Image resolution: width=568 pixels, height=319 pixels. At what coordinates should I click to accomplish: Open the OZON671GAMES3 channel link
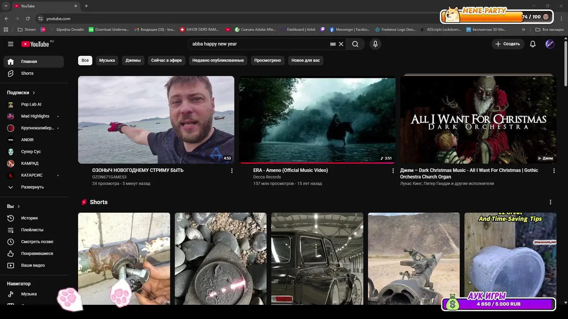tap(109, 177)
